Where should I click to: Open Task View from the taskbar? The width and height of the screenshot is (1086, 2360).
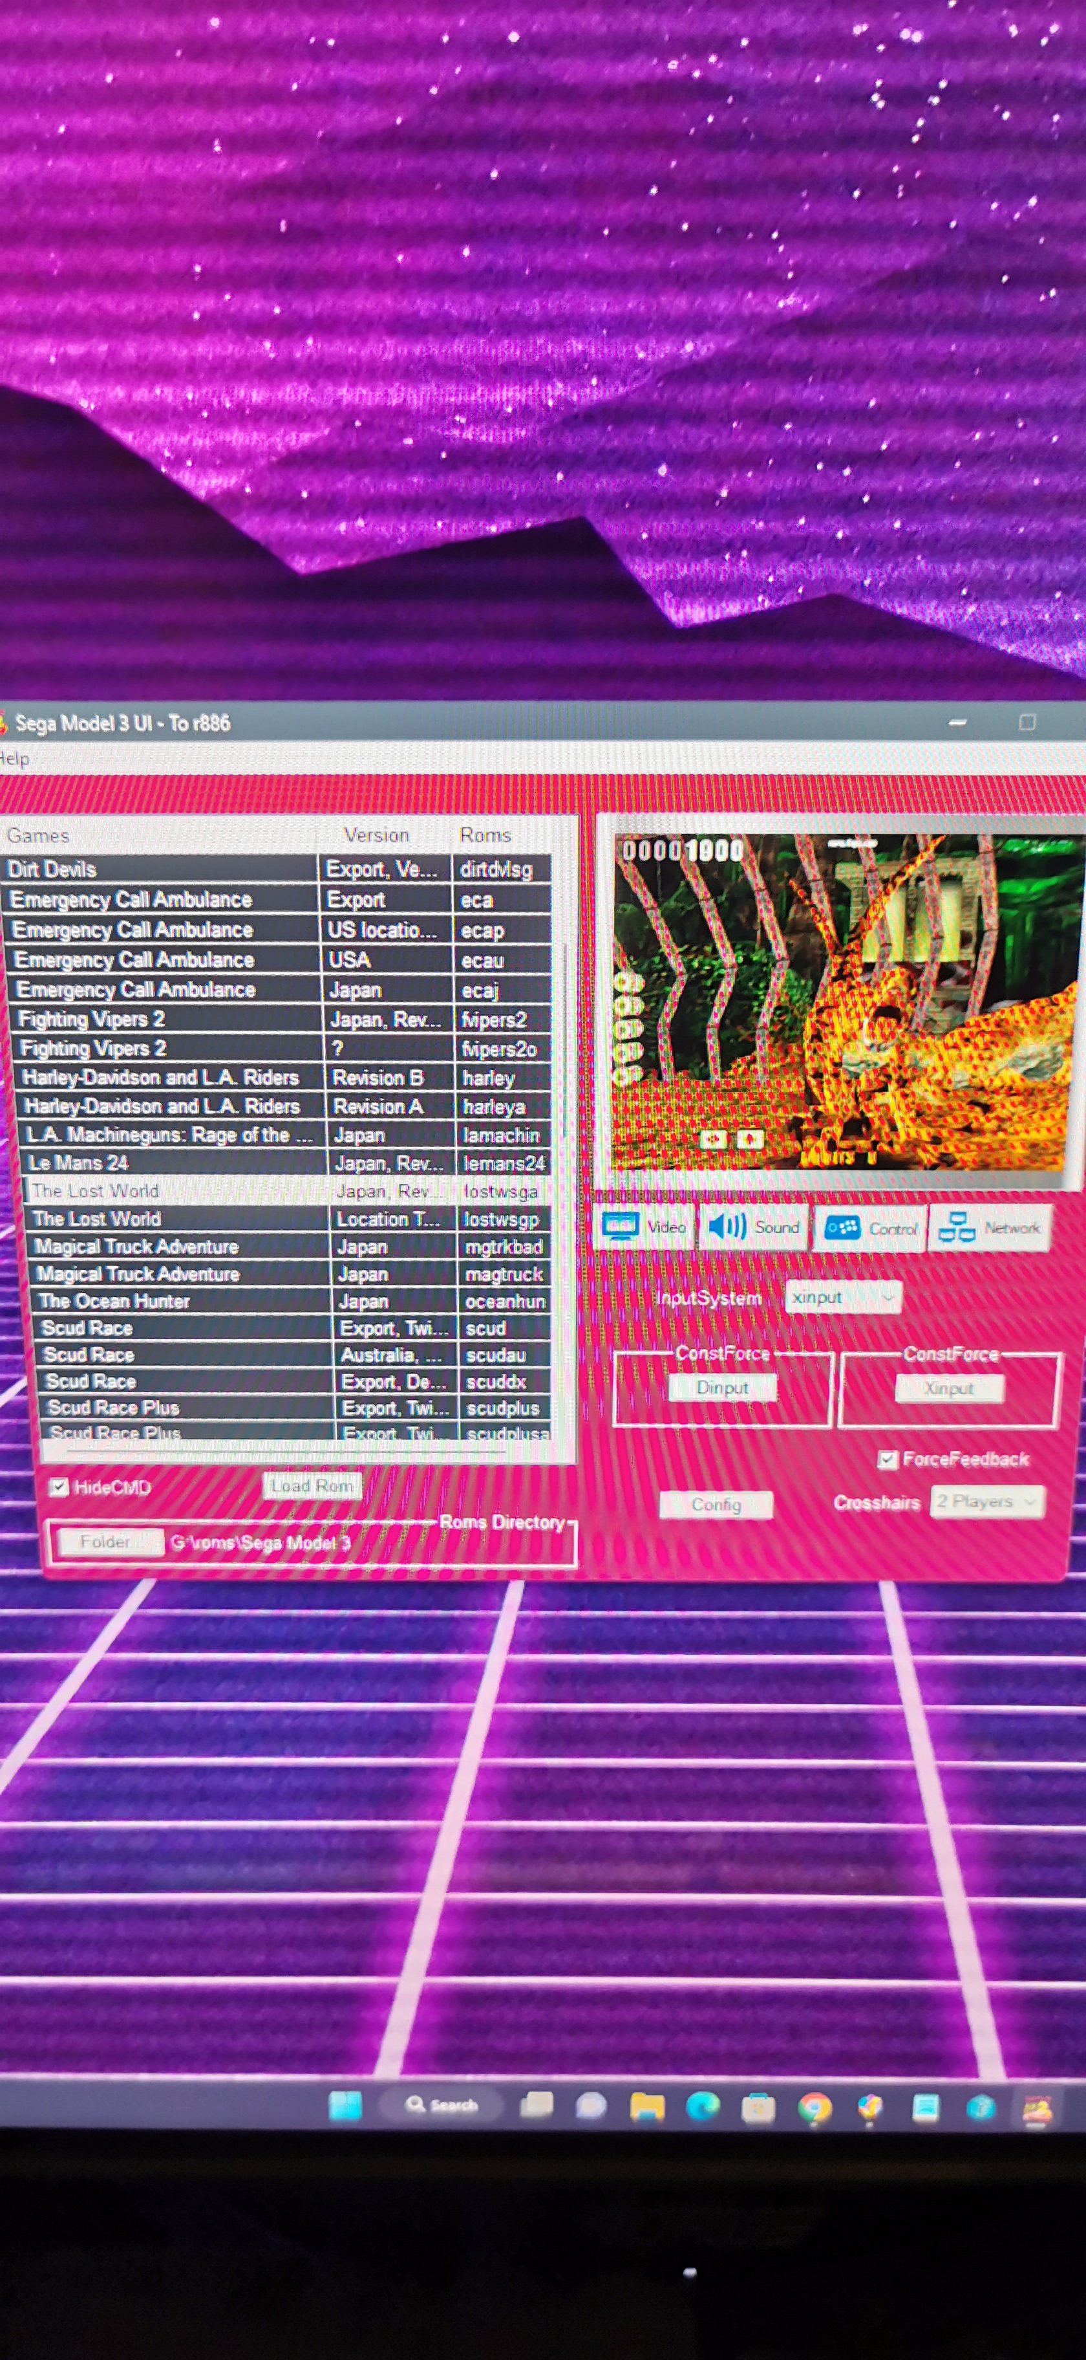click(x=537, y=2105)
